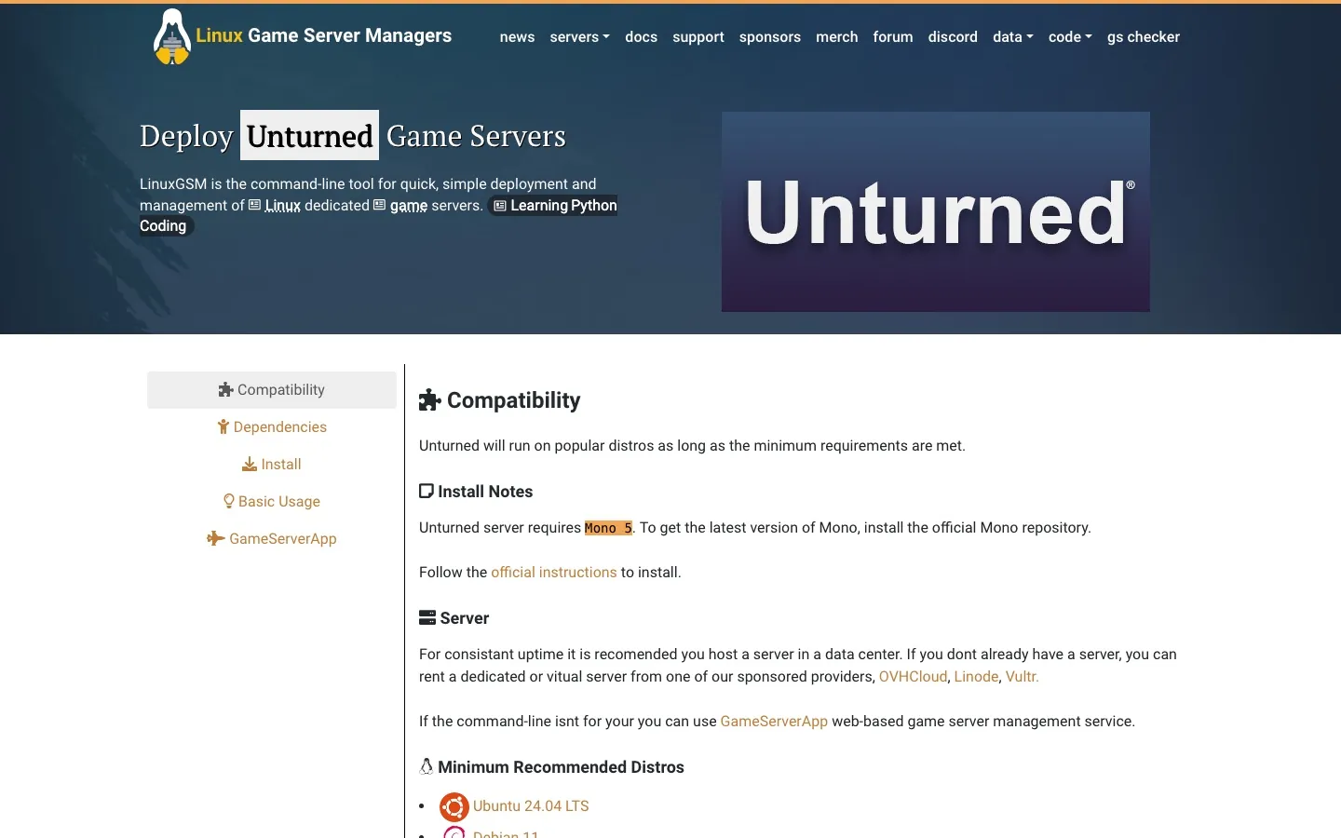The width and height of the screenshot is (1341, 838).
Task: Expand the servers dropdown menu
Action: [579, 37]
